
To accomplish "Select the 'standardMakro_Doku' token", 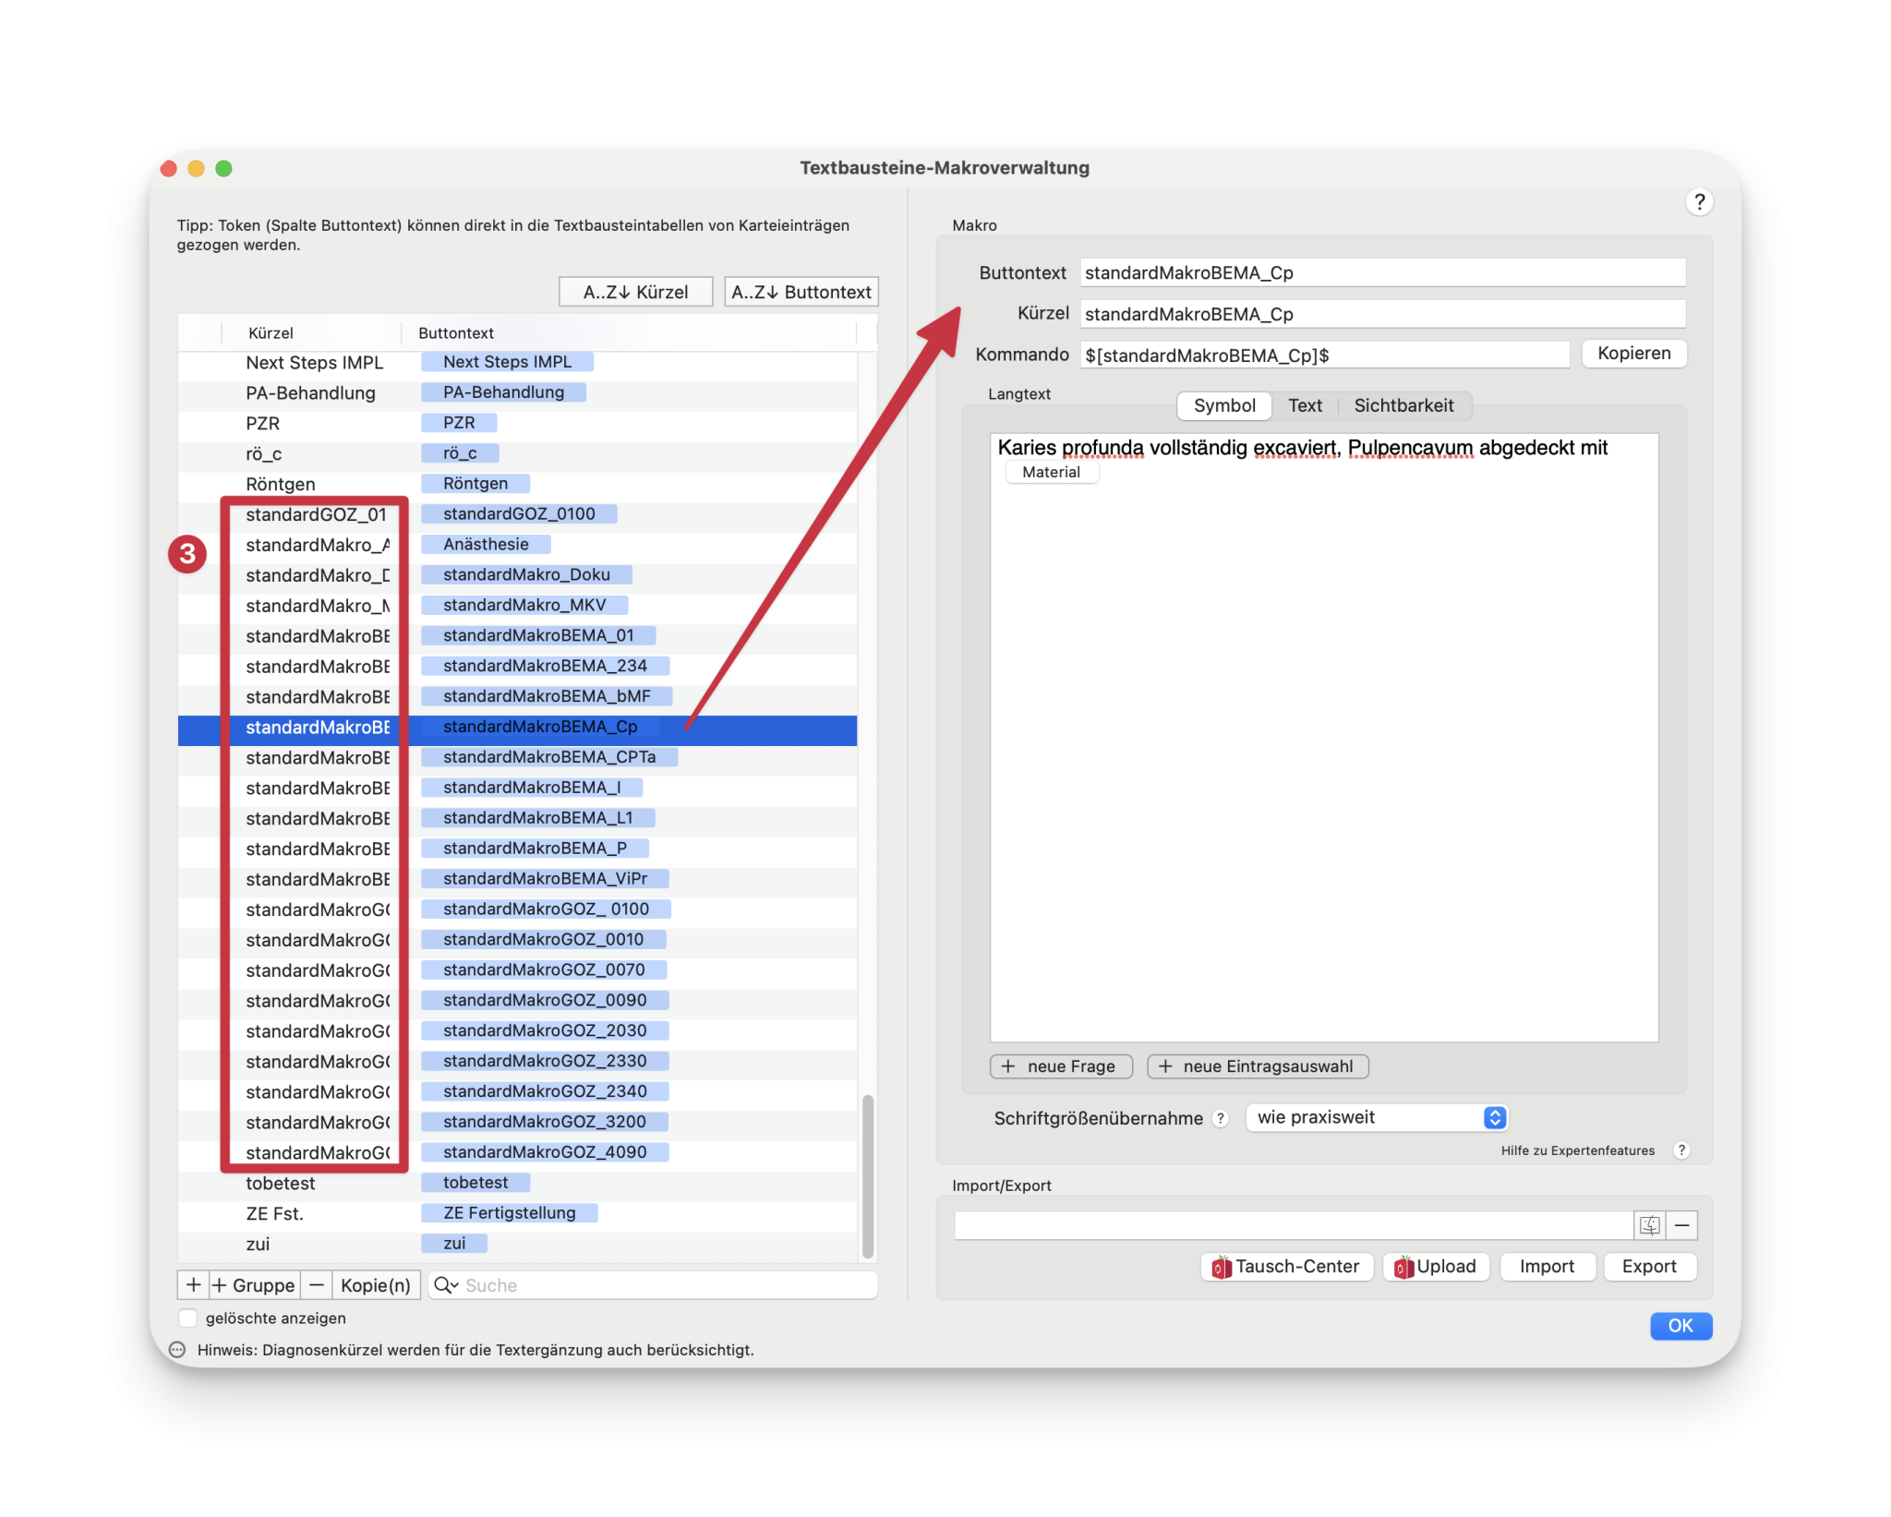I will 526,575.
